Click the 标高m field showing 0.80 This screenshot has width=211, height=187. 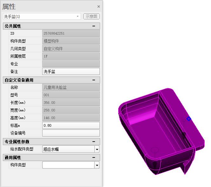71,125
